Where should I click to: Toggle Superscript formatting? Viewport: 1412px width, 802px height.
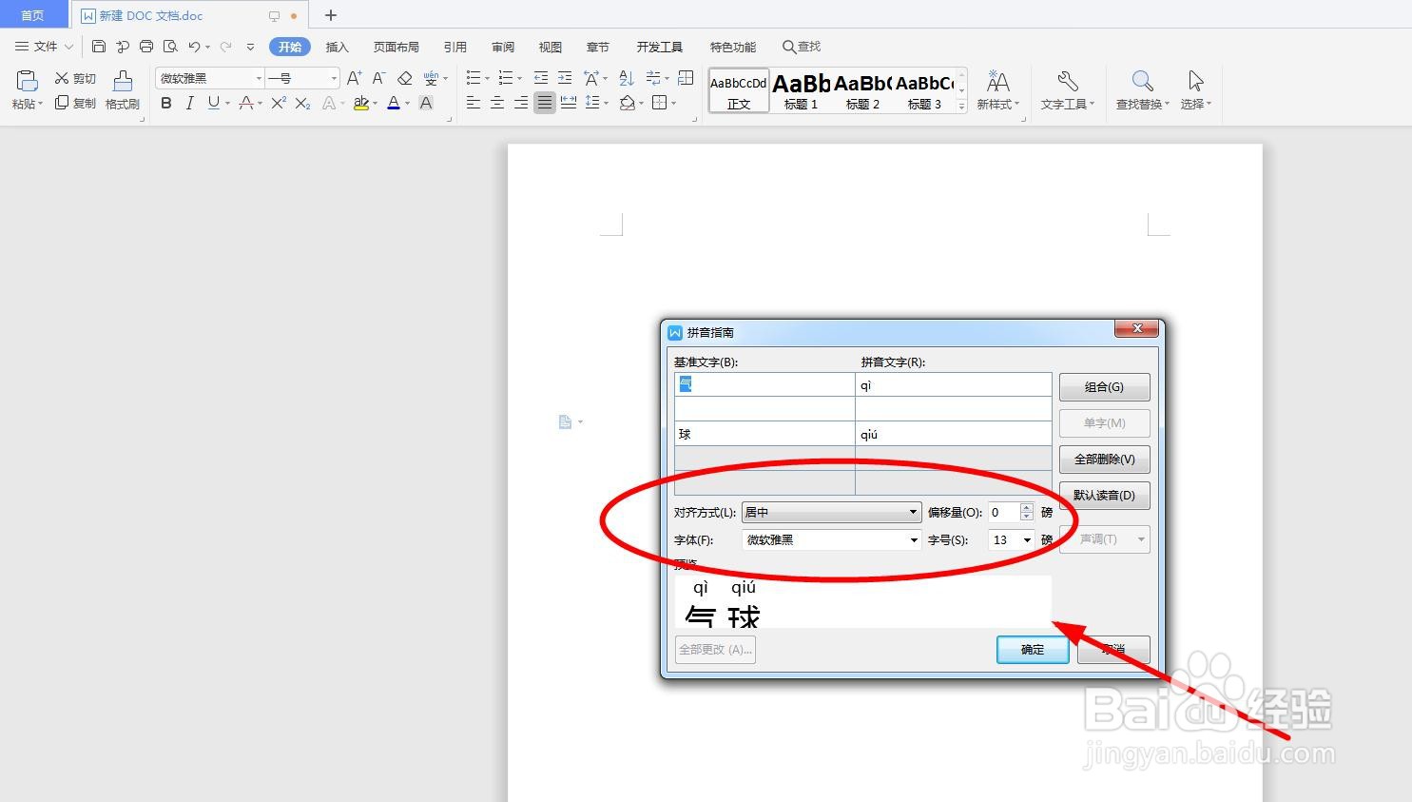[x=279, y=103]
